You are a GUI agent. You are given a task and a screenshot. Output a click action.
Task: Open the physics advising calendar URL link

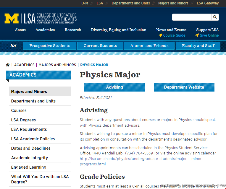coord(141,161)
